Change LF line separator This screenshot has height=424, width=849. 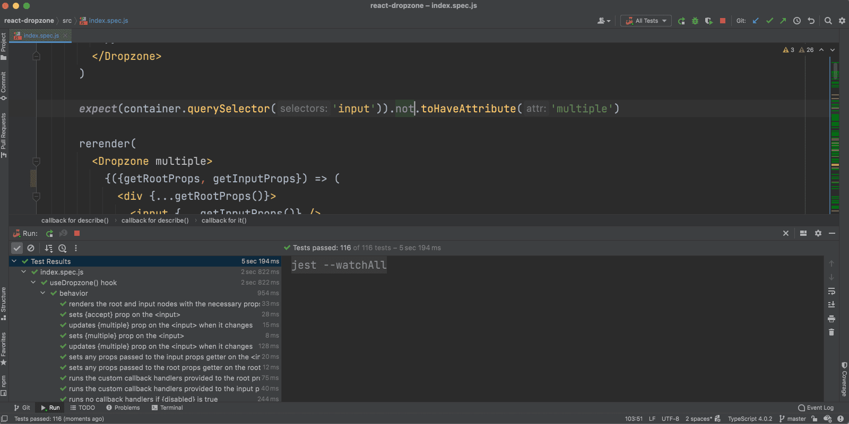652,419
